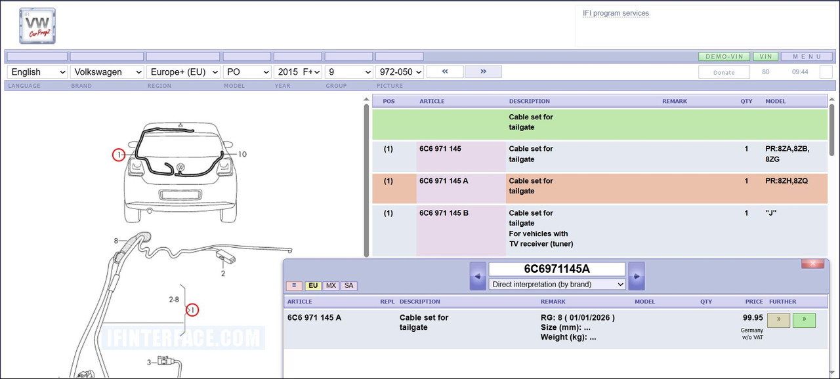The height and width of the screenshot is (379, 840).
Task: Open the Region dropdown showing Europe+ (EU)
Action: pos(183,72)
